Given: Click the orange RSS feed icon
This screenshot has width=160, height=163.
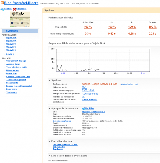Looking at the screenshot, I should pos(2,3).
